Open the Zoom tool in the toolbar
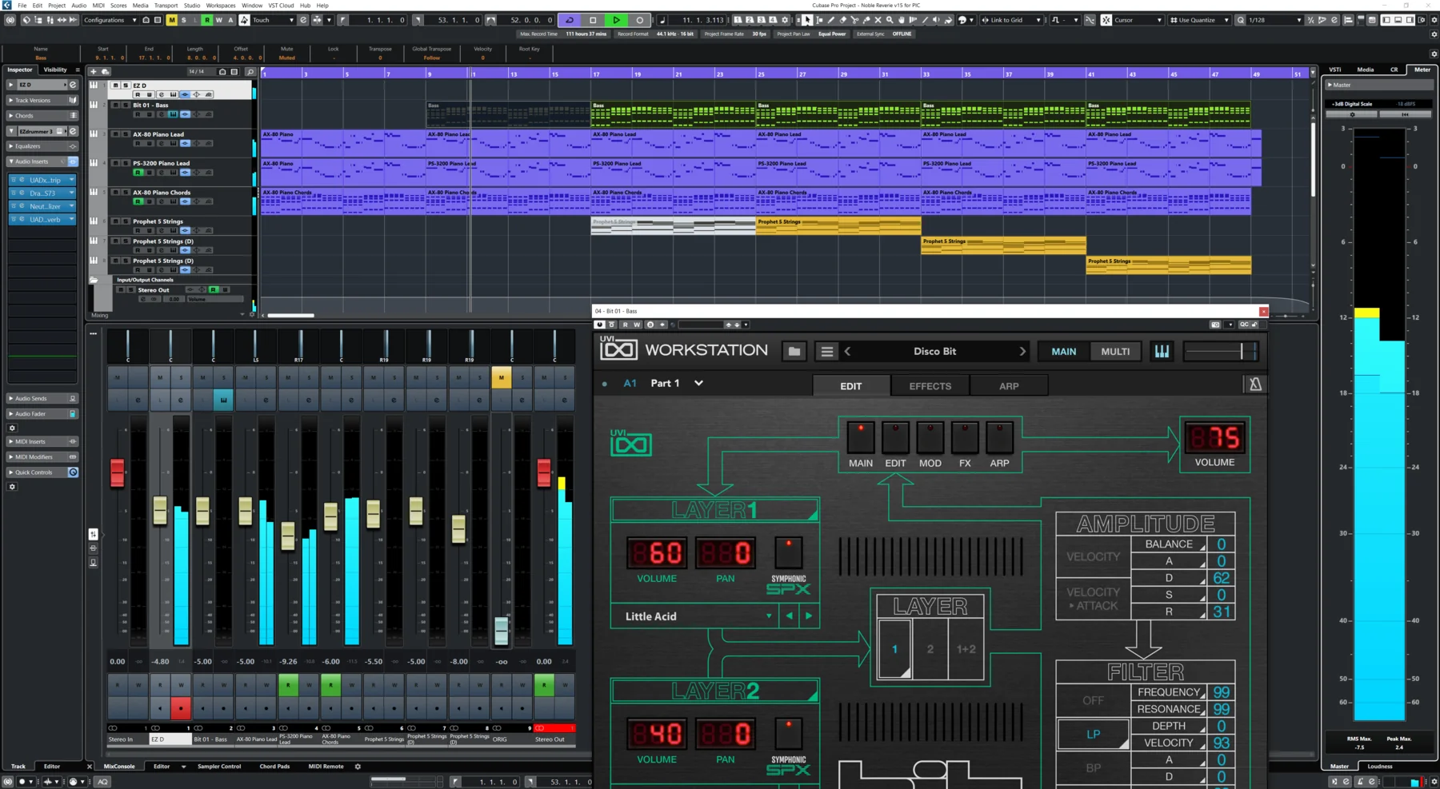 point(890,20)
